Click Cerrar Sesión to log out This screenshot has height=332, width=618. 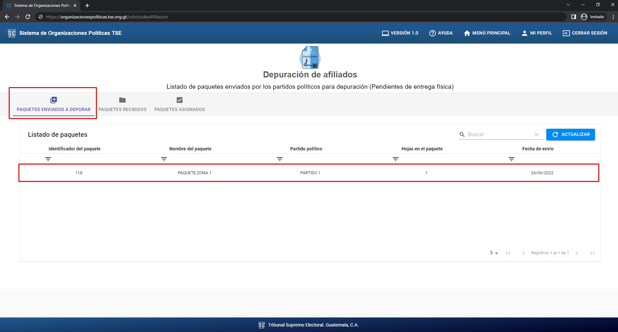585,33
